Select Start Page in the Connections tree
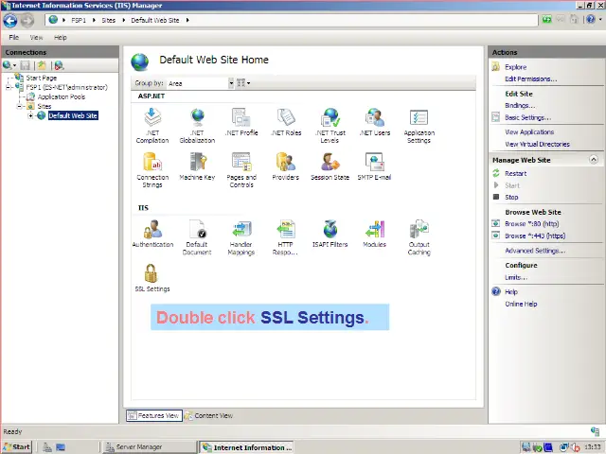The image size is (606, 454). [42, 78]
